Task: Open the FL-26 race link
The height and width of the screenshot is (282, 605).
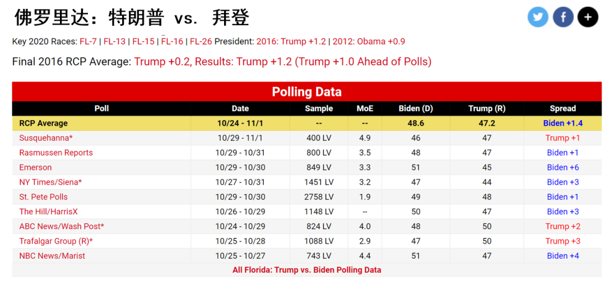Action: [201, 41]
